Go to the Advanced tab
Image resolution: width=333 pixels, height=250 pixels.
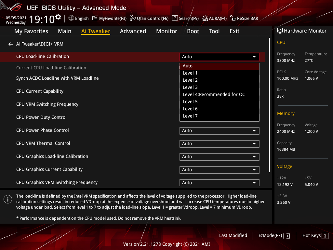(133, 31)
